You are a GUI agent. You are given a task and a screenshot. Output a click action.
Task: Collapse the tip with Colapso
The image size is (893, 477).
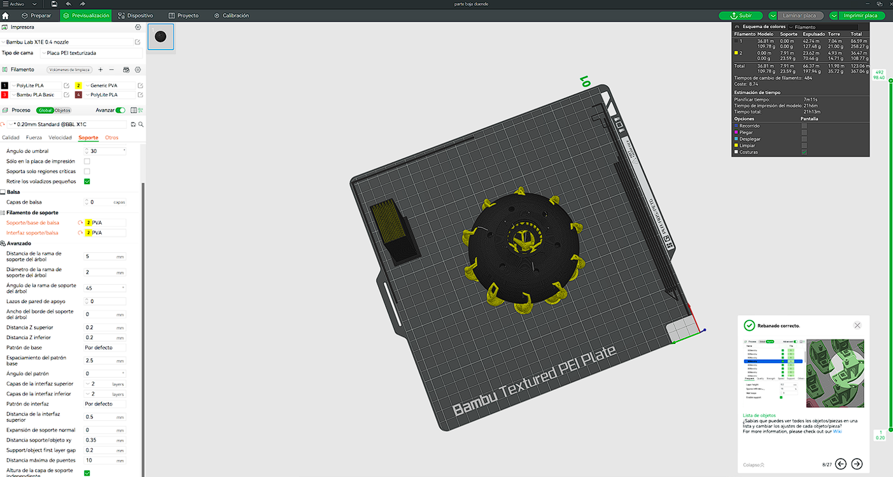tap(754, 465)
